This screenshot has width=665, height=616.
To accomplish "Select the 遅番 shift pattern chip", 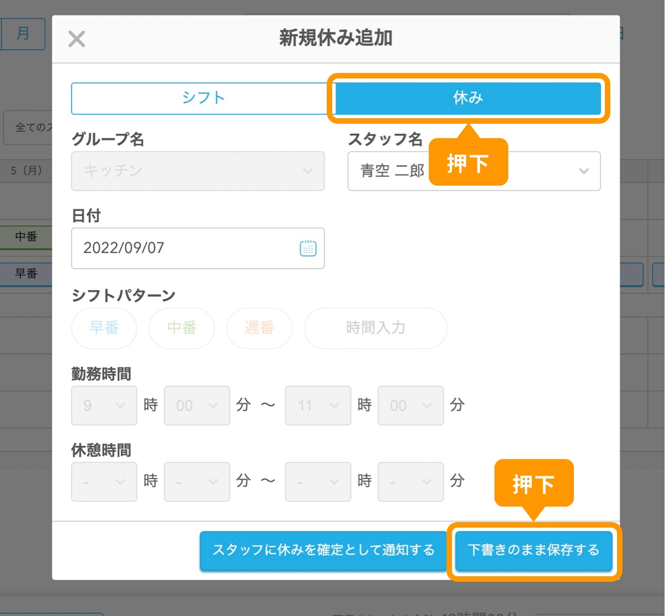I will (x=259, y=328).
